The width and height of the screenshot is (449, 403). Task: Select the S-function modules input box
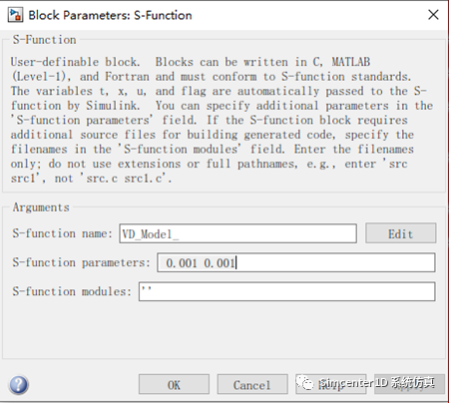[286, 291]
